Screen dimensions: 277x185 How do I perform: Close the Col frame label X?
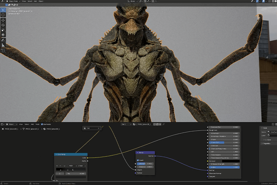[98, 128]
